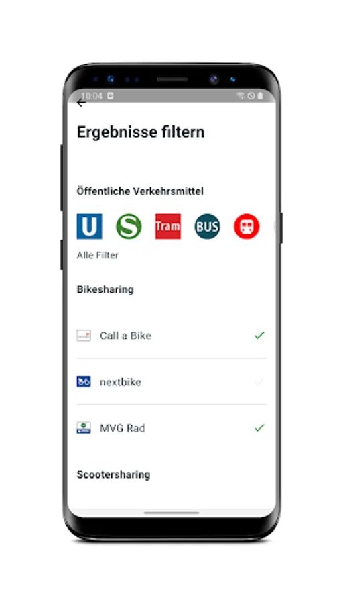The height and width of the screenshot is (604, 339).
Task: Select the U-Bahn filter icon
Action: (90, 227)
